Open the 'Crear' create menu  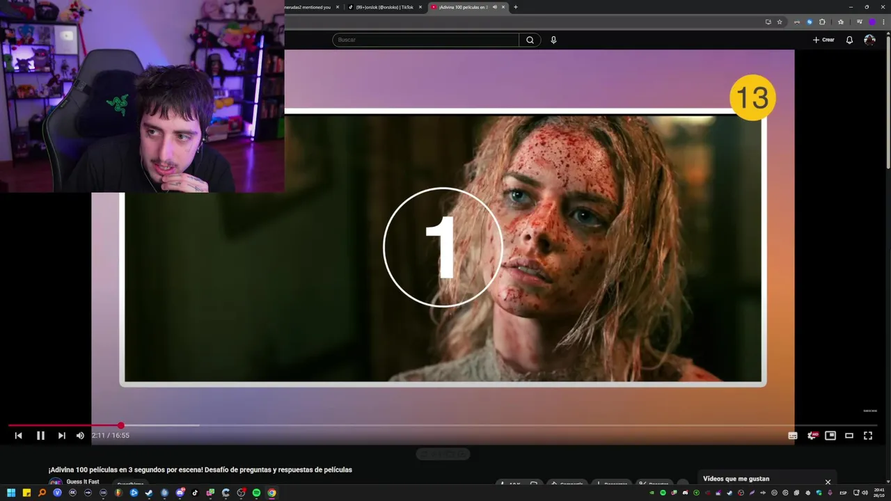(x=823, y=40)
